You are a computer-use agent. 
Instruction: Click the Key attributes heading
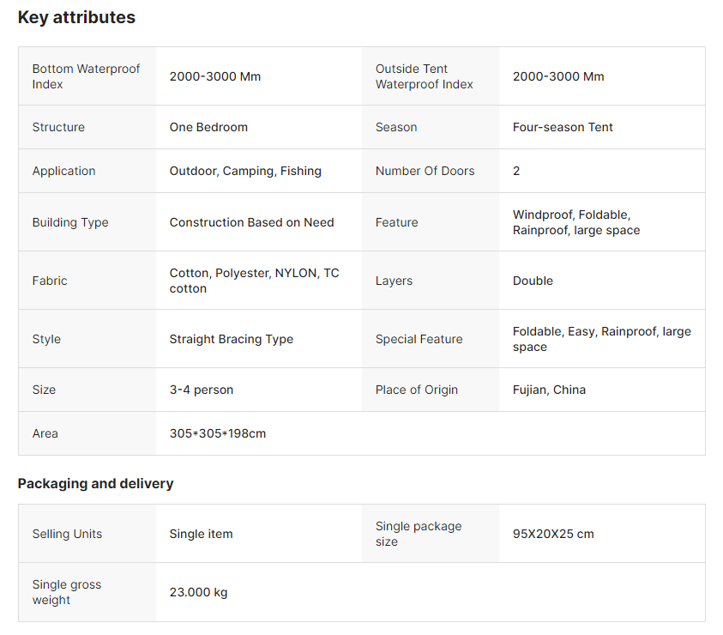click(x=76, y=17)
